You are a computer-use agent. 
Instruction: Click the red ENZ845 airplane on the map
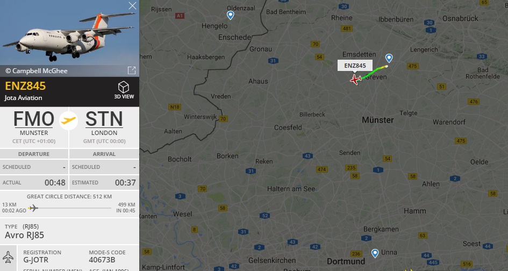pos(356,79)
